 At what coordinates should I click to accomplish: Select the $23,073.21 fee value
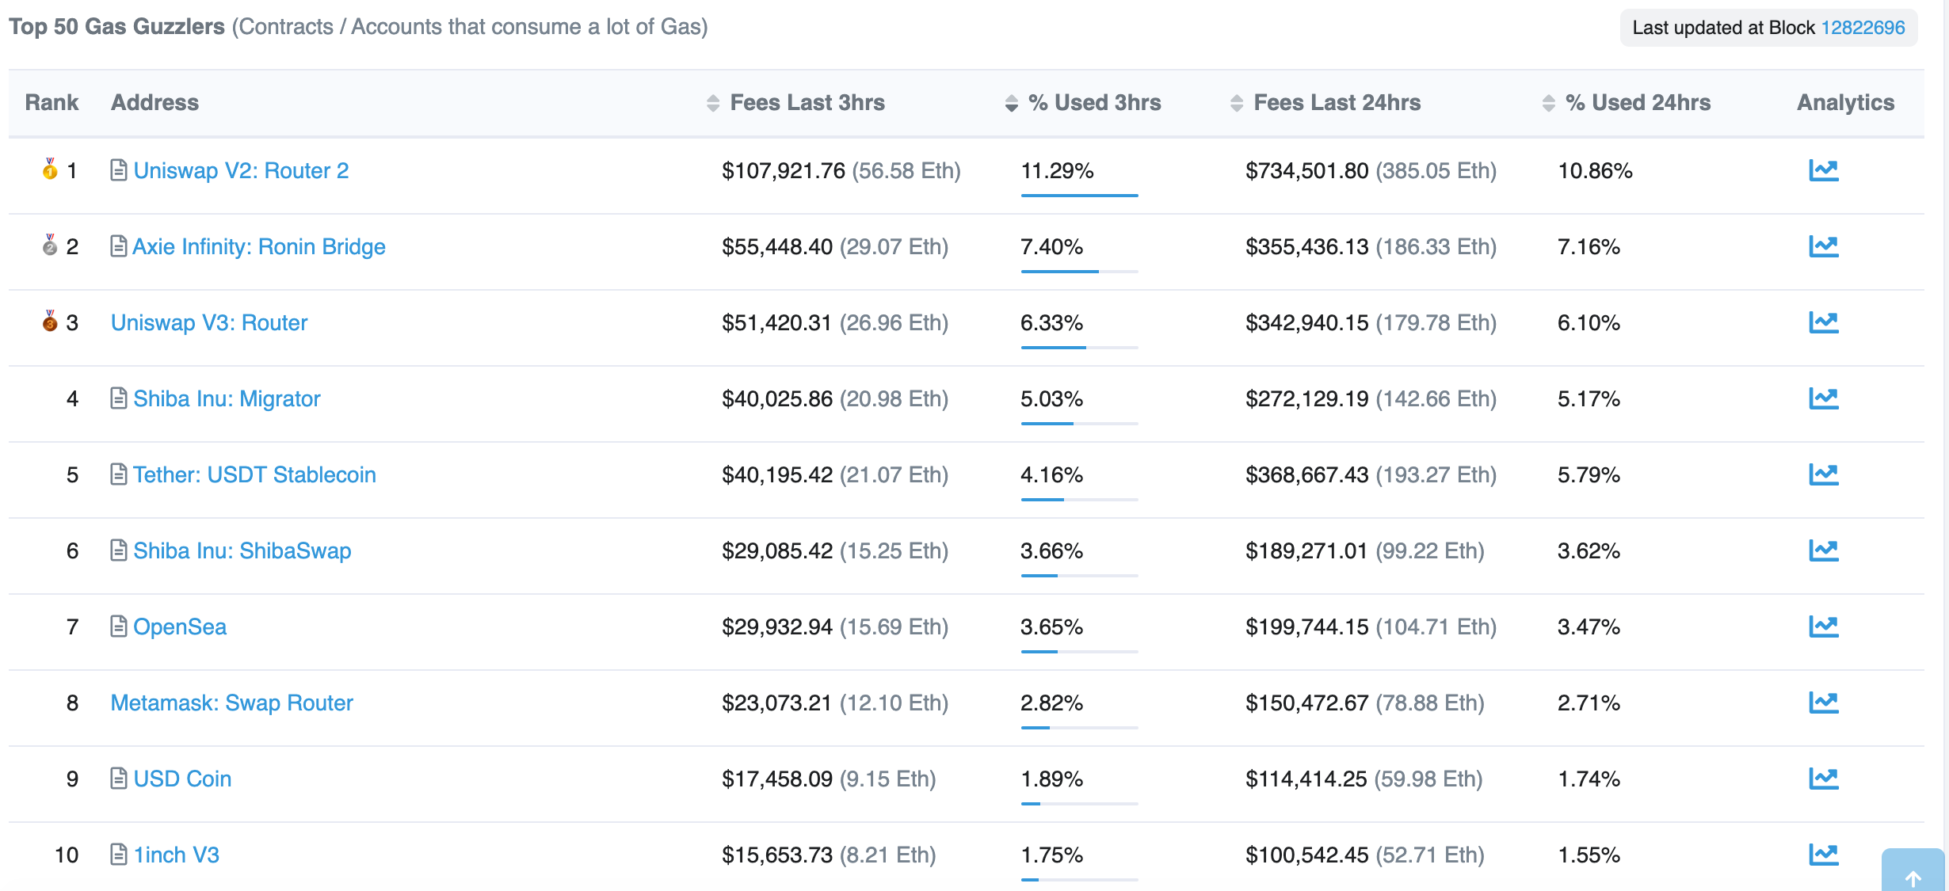pyautogui.click(x=776, y=703)
